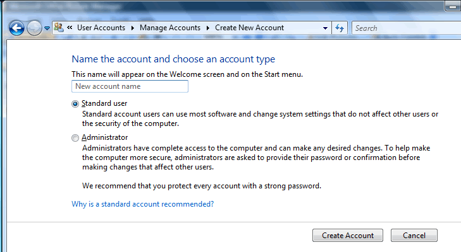Expand the arrow after Manage Accounts
Viewport: 461px width, 252px height.
(x=207, y=28)
